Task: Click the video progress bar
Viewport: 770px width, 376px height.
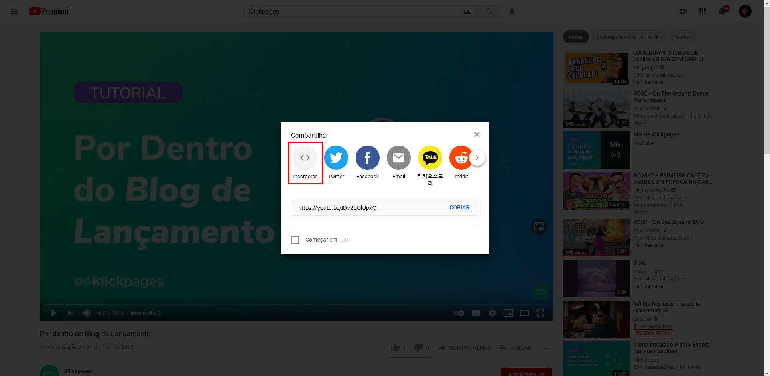Action: point(297,304)
